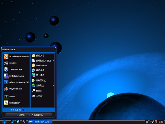Click the 15:58 taskbar clock
The image size is (165, 124).
point(161,122)
